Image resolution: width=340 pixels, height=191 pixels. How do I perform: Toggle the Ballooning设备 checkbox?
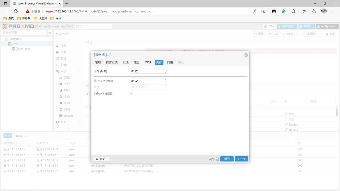pos(131,93)
